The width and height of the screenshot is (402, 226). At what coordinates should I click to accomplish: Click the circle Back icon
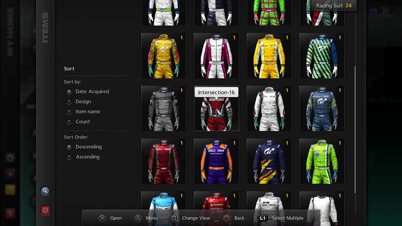pos(226,218)
